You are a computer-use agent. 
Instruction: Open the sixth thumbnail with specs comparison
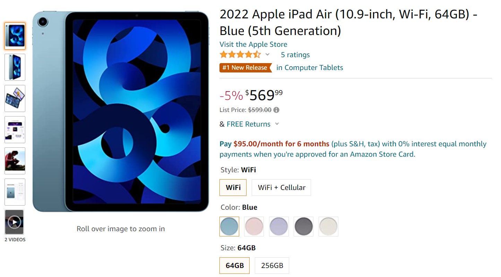(15, 192)
